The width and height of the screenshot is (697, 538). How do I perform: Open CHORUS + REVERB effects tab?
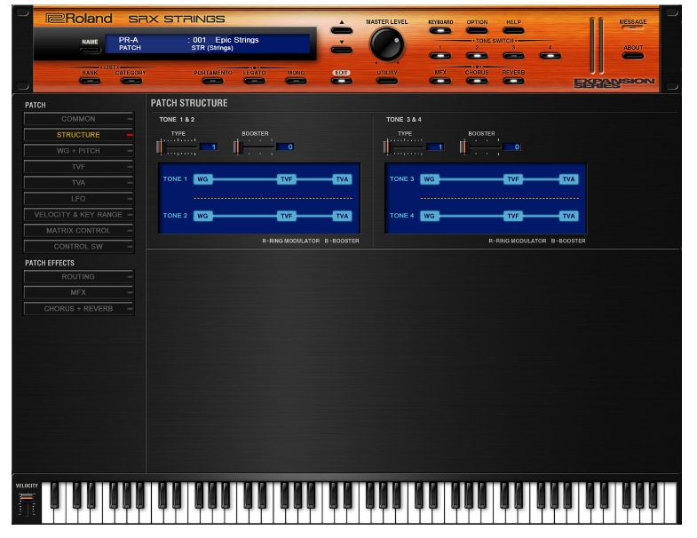point(79,309)
